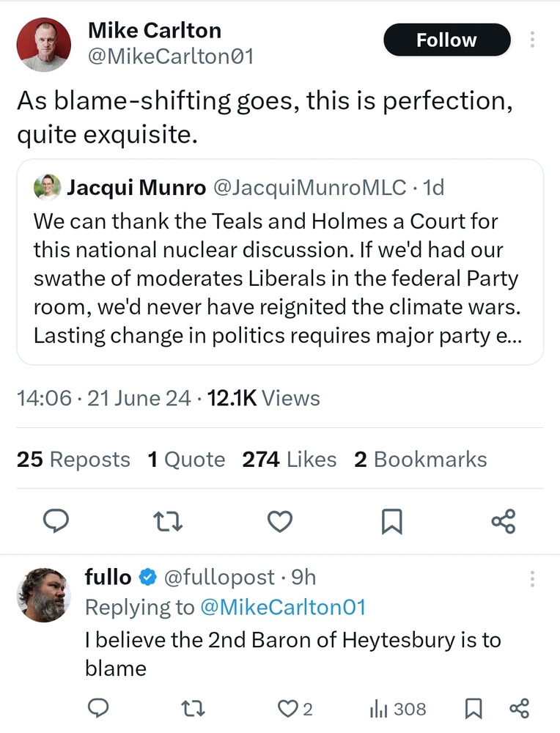Follow Mike Carlton
The height and width of the screenshot is (733, 560).
tap(446, 40)
